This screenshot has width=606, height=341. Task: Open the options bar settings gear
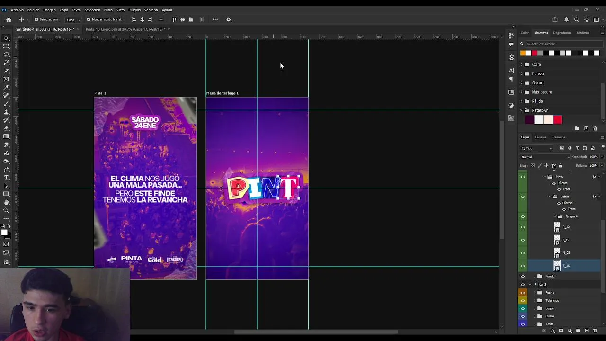tap(229, 19)
